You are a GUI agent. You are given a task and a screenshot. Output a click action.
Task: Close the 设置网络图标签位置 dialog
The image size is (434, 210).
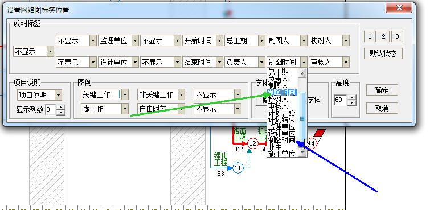pyautogui.click(x=399, y=8)
